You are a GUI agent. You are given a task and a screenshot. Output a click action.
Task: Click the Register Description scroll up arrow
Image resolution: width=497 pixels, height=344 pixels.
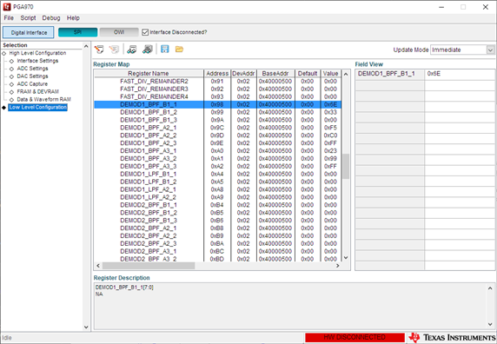point(490,288)
